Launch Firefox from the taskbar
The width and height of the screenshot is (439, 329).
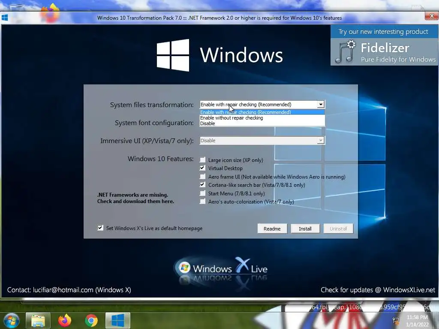tap(65, 320)
